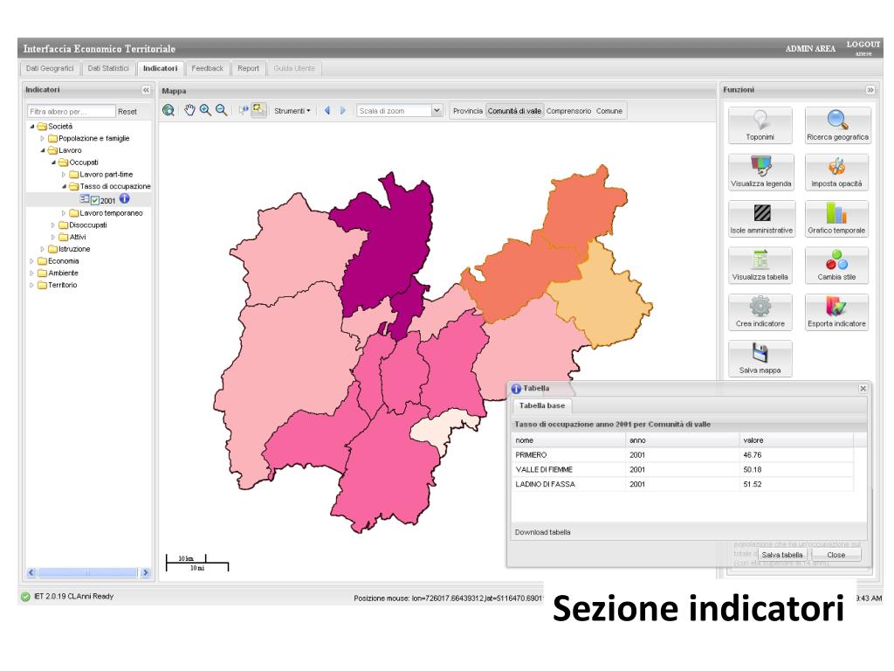The height and width of the screenshot is (671, 894).
Task: Click Visualizza tabella function
Action: click(760, 265)
